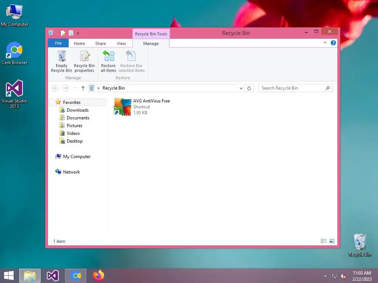The height and width of the screenshot is (283, 378).
Task: Click Empty Recycle Bin icon in ribbon
Action: click(62, 56)
